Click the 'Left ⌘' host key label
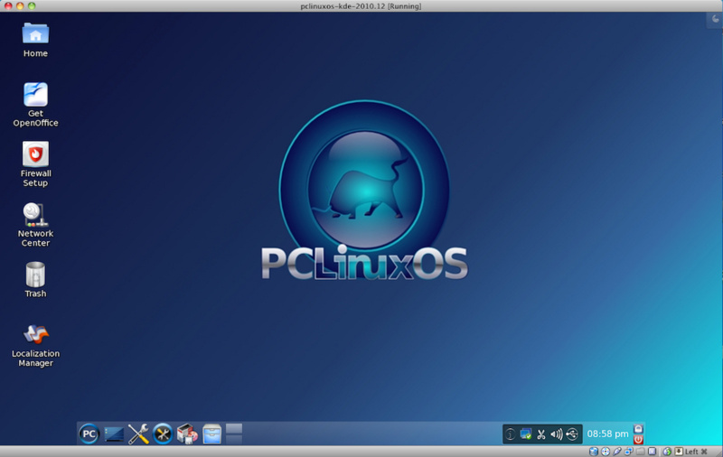Screen dimensions: 723x457 coord(696,452)
